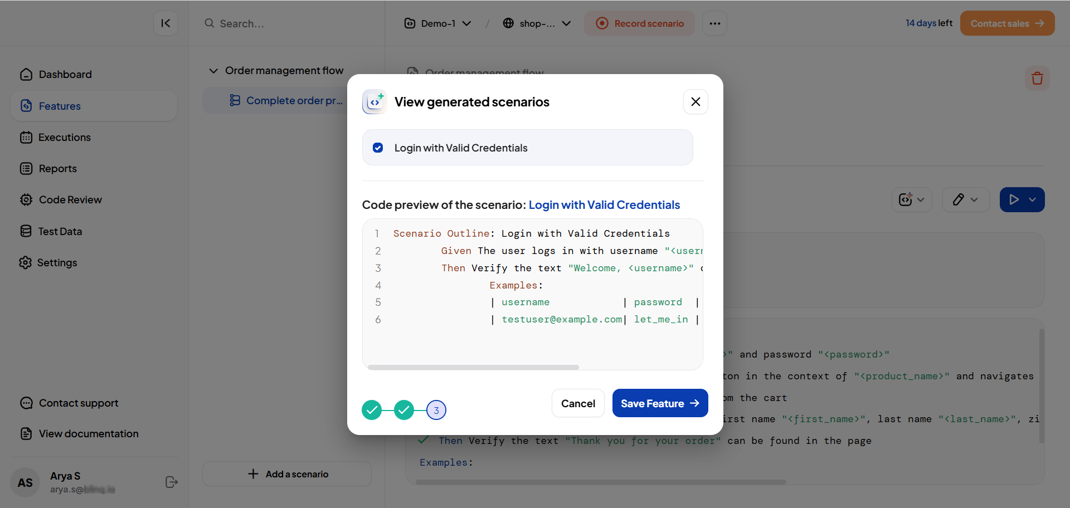Click the trash delete icon
Image resolution: width=1070 pixels, height=508 pixels.
[1037, 79]
